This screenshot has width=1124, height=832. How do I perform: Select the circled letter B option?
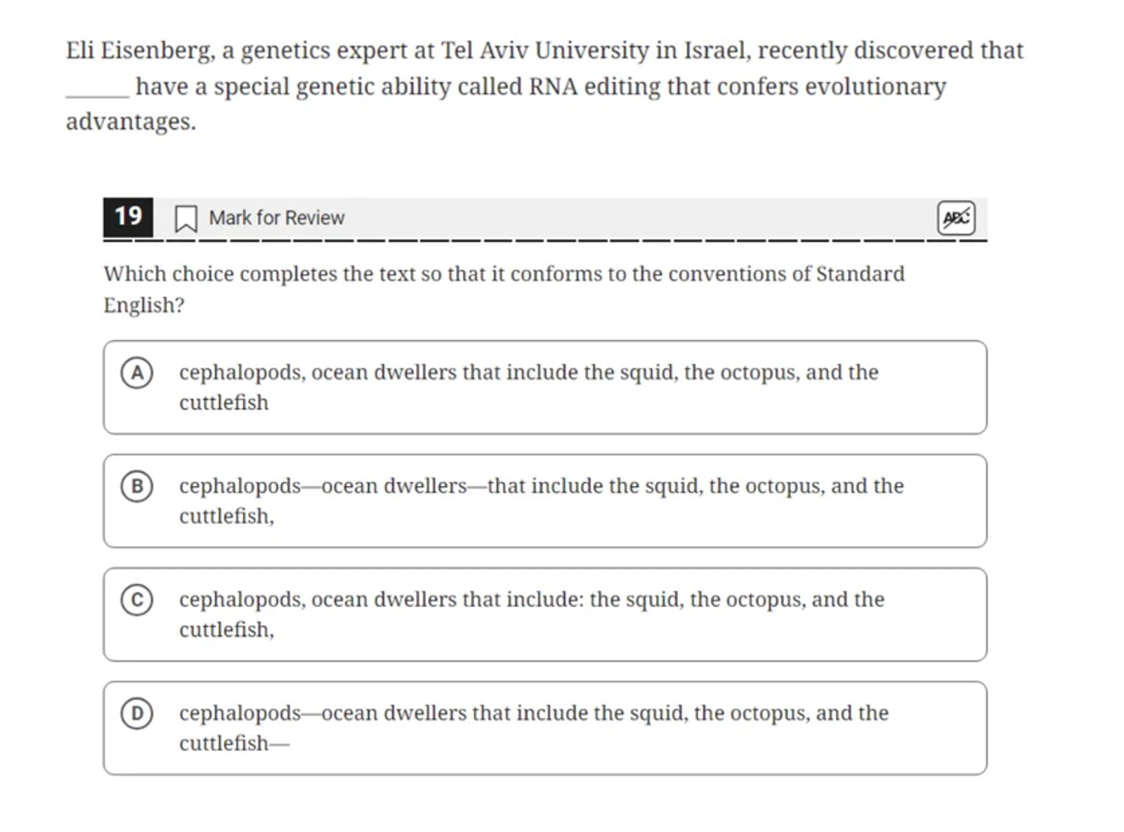(136, 486)
